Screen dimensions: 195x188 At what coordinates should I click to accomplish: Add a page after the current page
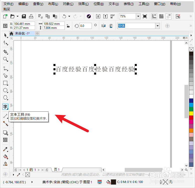pos(47,170)
